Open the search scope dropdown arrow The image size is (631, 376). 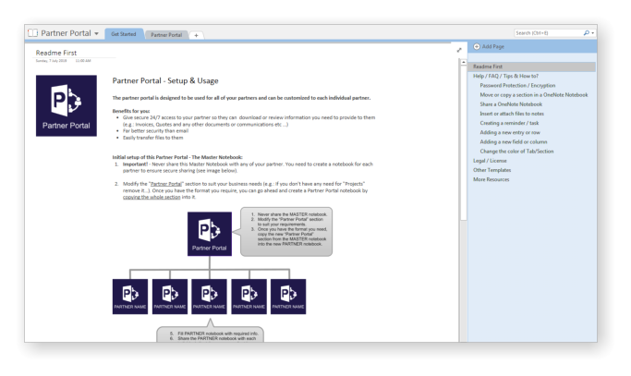tap(593, 33)
